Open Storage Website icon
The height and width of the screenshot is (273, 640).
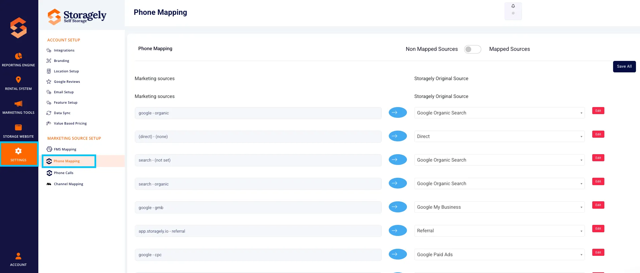pos(18,127)
